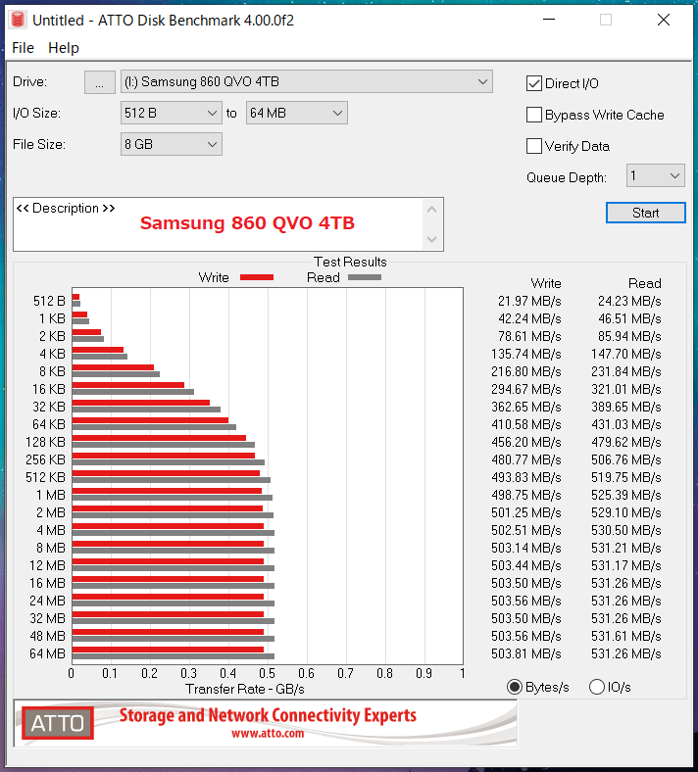Minimize the ATTO Disk Benchmark window
Viewport: 698px width, 772px height.
click(x=549, y=20)
